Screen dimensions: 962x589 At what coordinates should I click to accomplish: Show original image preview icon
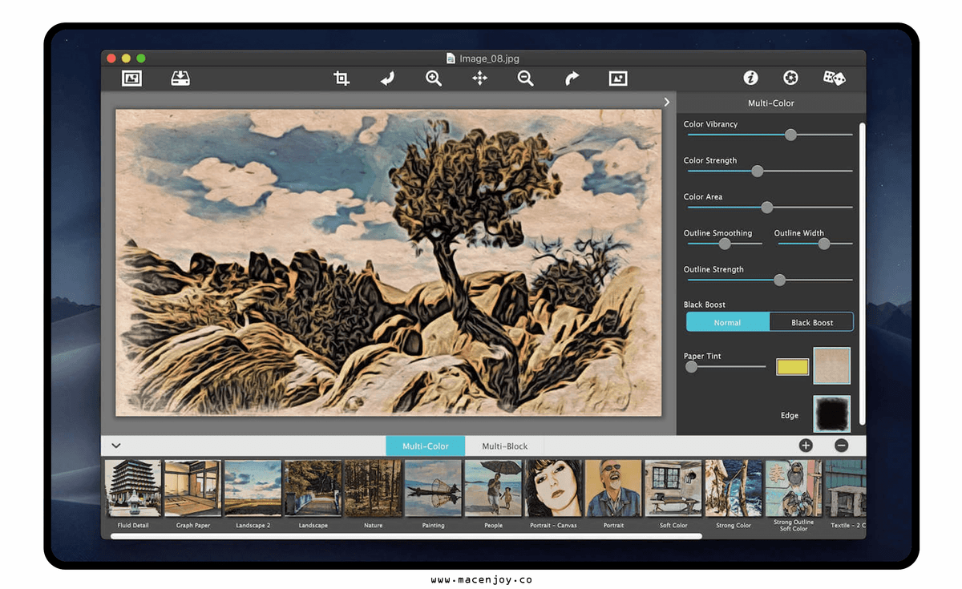pos(617,79)
